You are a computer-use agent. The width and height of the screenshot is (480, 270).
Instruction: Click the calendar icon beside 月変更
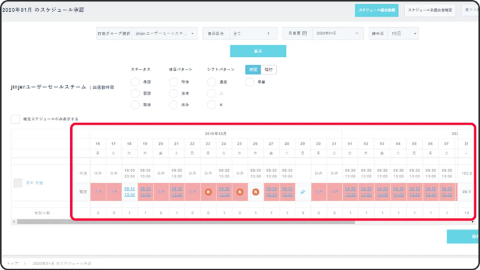304,33
